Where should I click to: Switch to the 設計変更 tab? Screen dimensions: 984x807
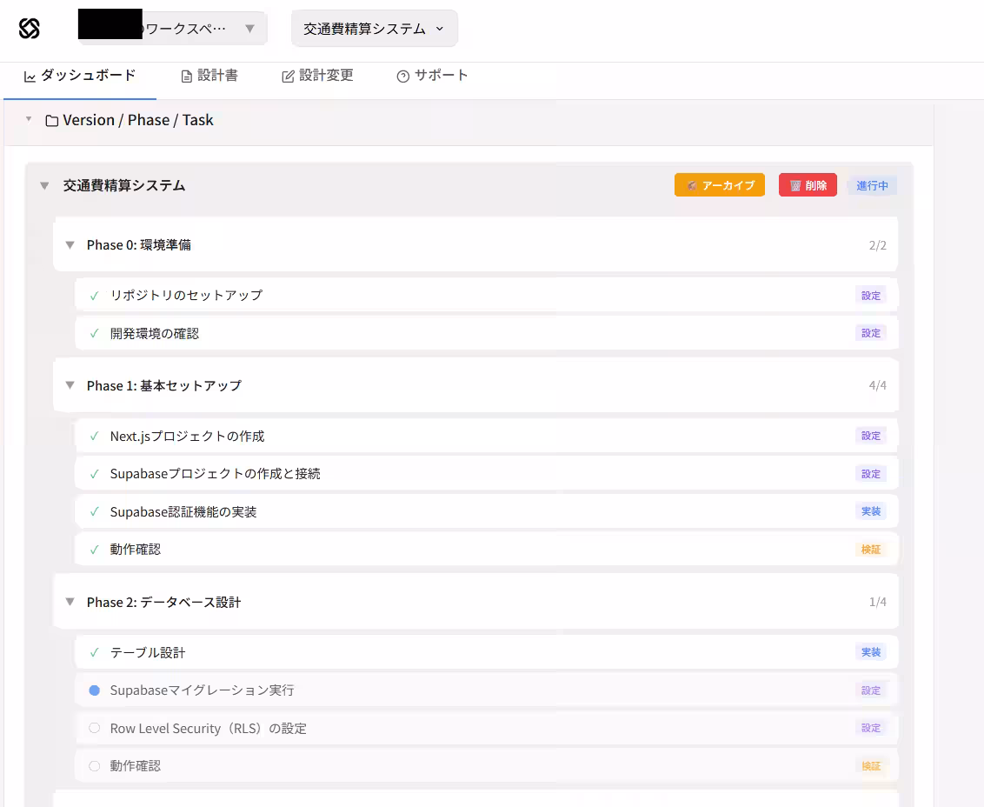coord(318,76)
